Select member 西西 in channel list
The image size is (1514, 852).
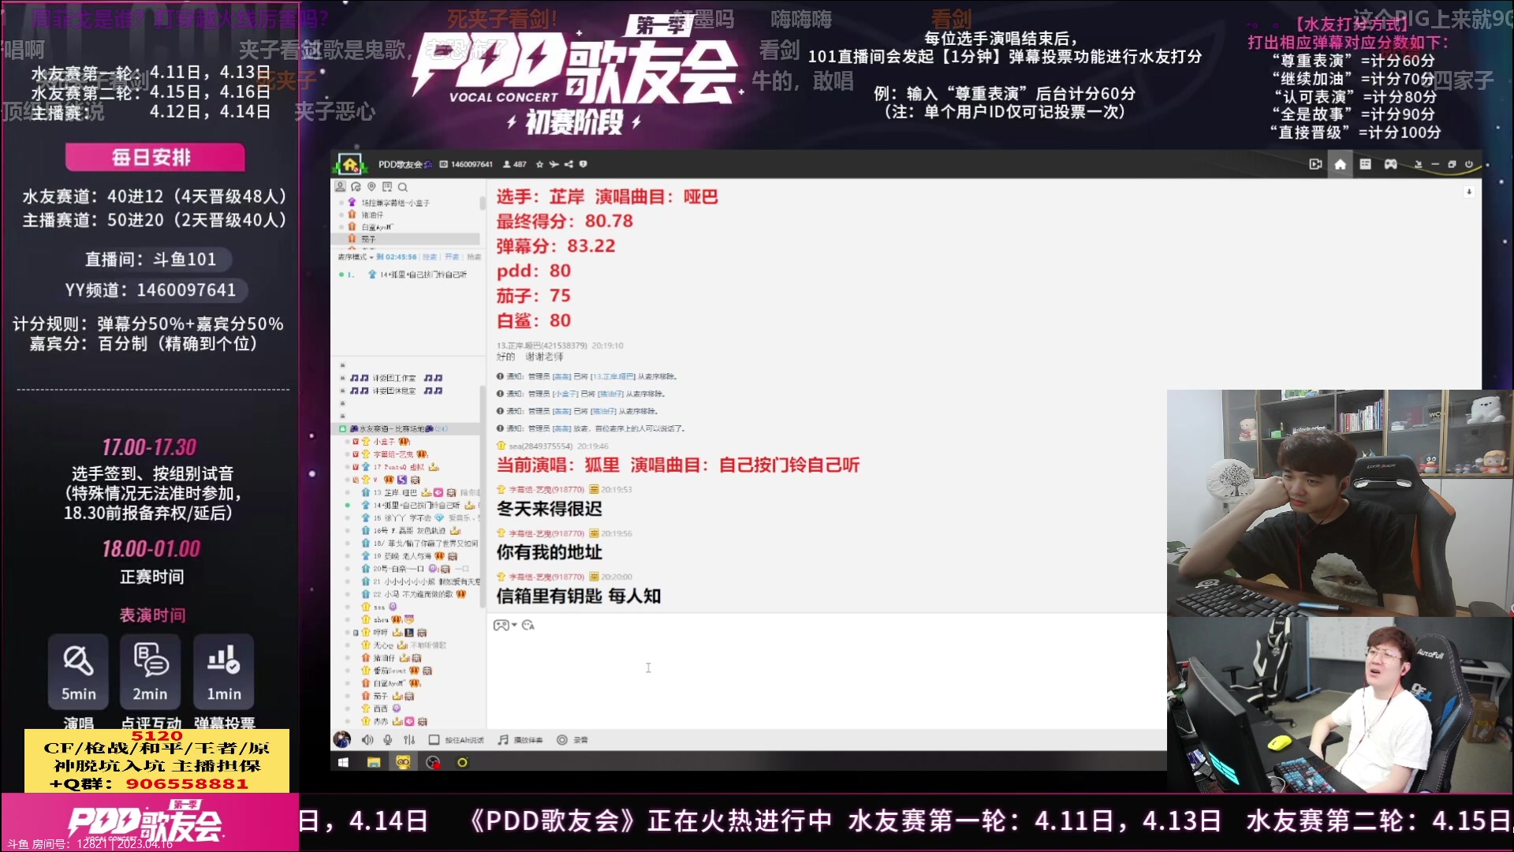pyautogui.click(x=381, y=708)
